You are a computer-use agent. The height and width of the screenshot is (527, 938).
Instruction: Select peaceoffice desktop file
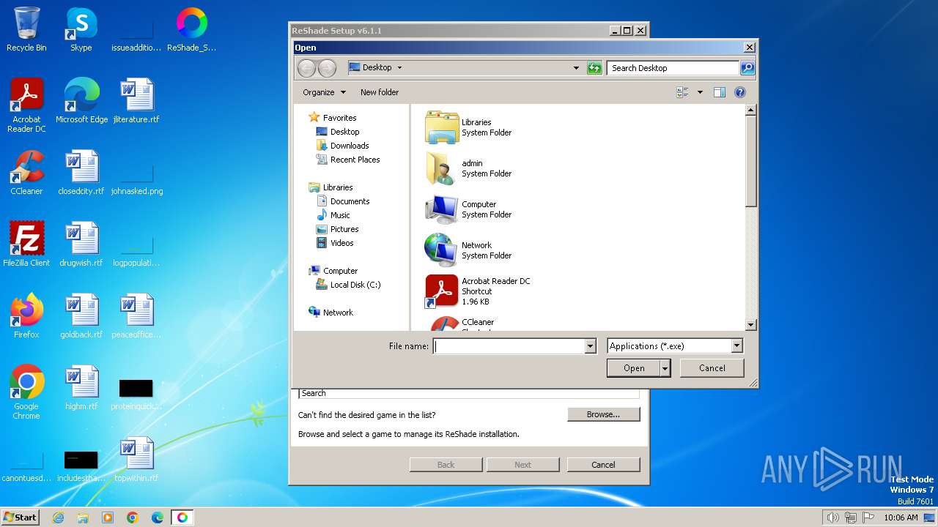(x=136, y=316)
